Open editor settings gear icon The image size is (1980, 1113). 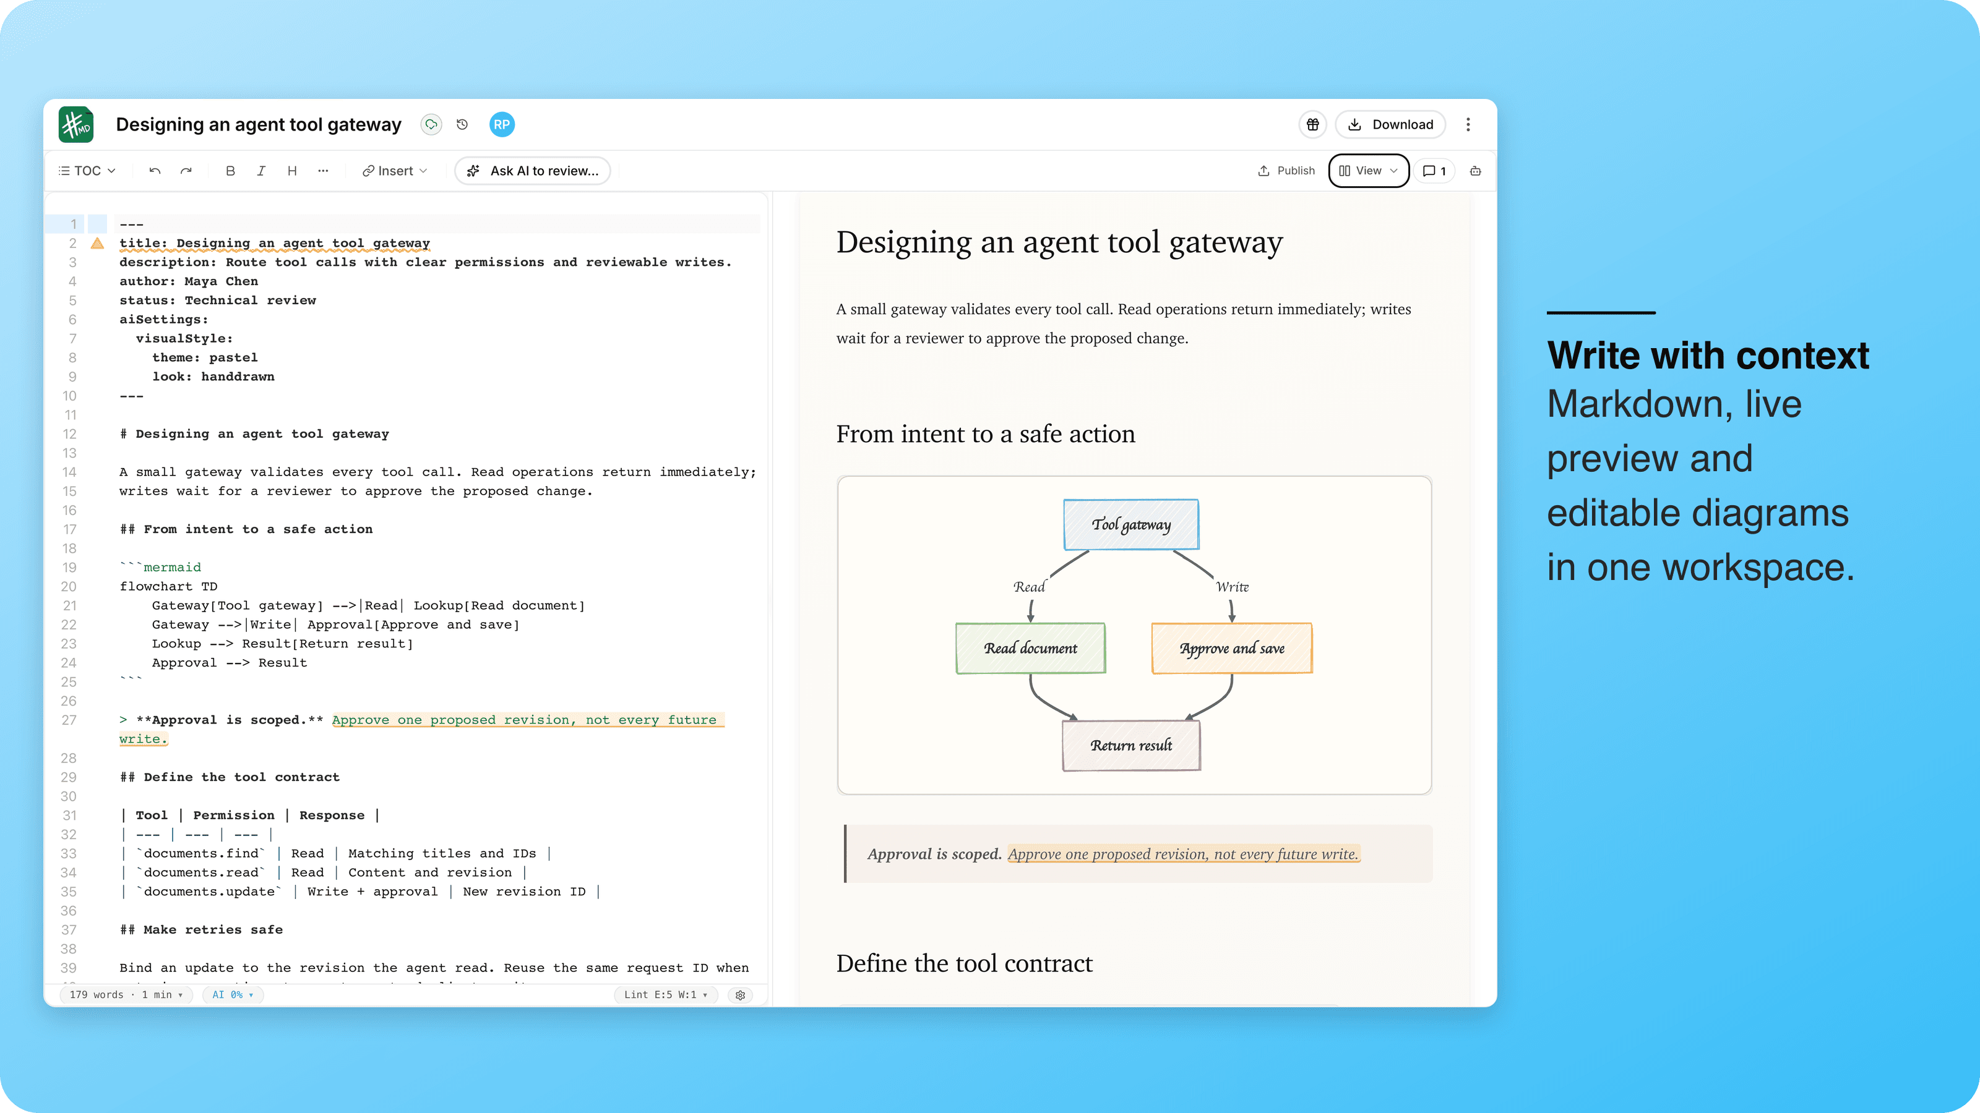[x=740, y=995]
